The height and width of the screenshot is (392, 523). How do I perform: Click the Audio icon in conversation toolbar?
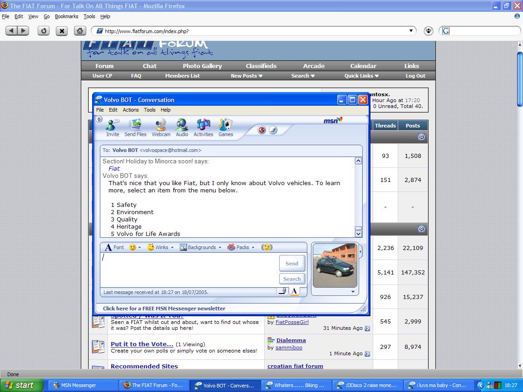[182, 127]
